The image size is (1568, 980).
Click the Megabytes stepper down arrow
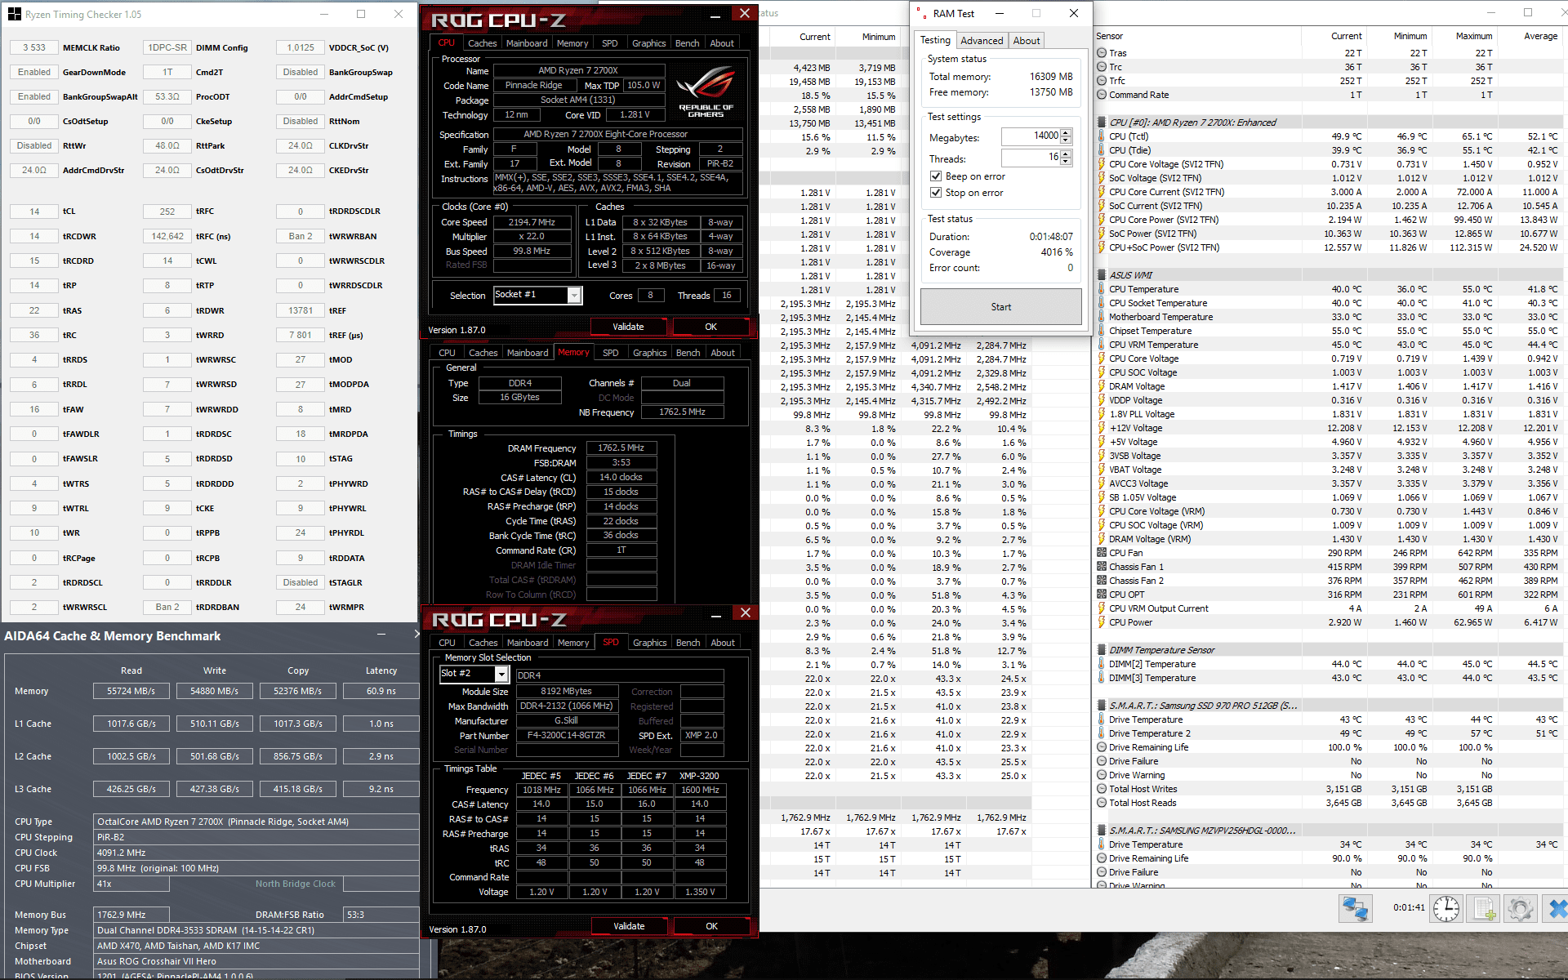(x=1066, y=141)
